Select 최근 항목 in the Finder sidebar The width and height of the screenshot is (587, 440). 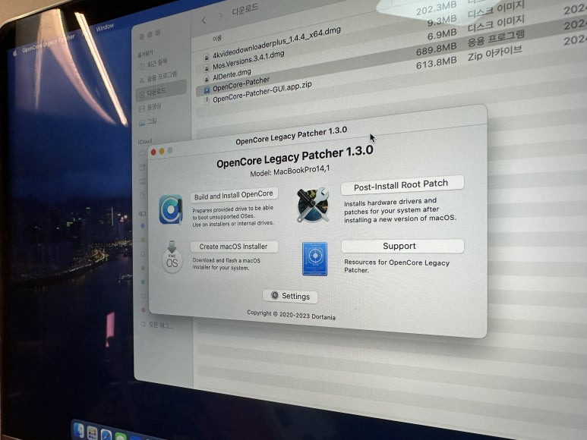coord(157,64)
